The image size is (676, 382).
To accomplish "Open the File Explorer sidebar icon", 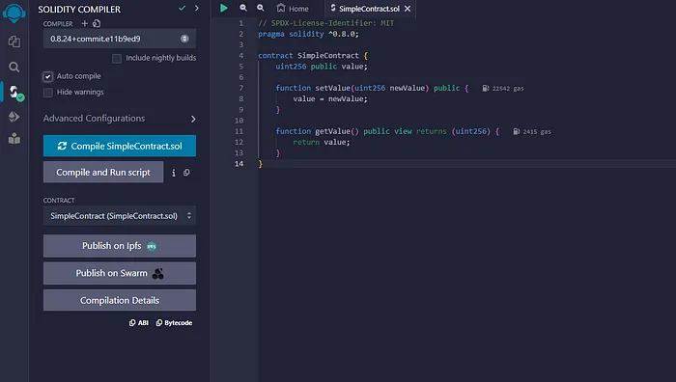I will [14, 41].
